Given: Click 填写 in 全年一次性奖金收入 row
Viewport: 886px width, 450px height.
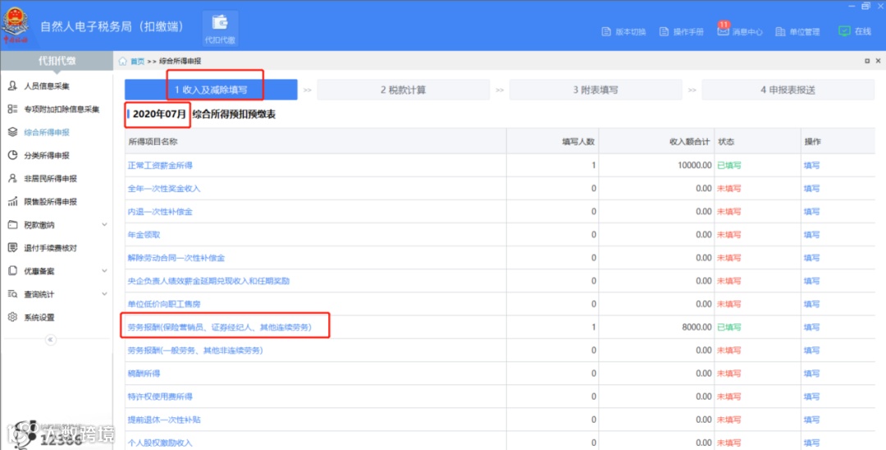Looking at the screenshot, I should [811, 189].
